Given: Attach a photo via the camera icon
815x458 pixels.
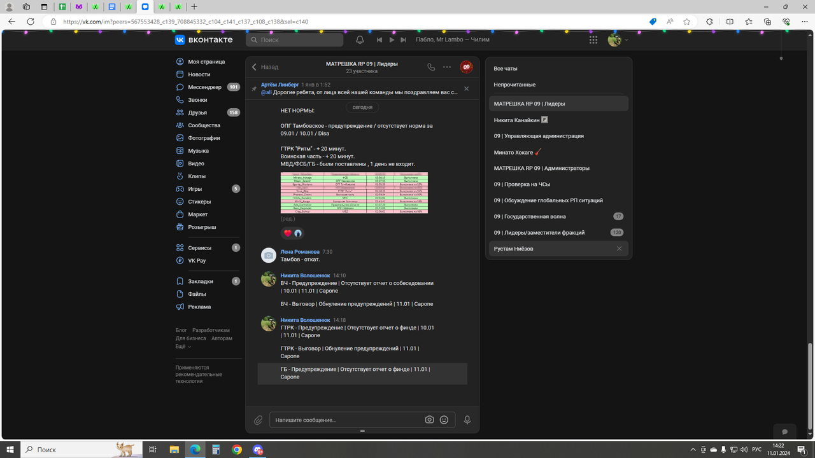Looking at the screenshot, I should click(430, 419).
